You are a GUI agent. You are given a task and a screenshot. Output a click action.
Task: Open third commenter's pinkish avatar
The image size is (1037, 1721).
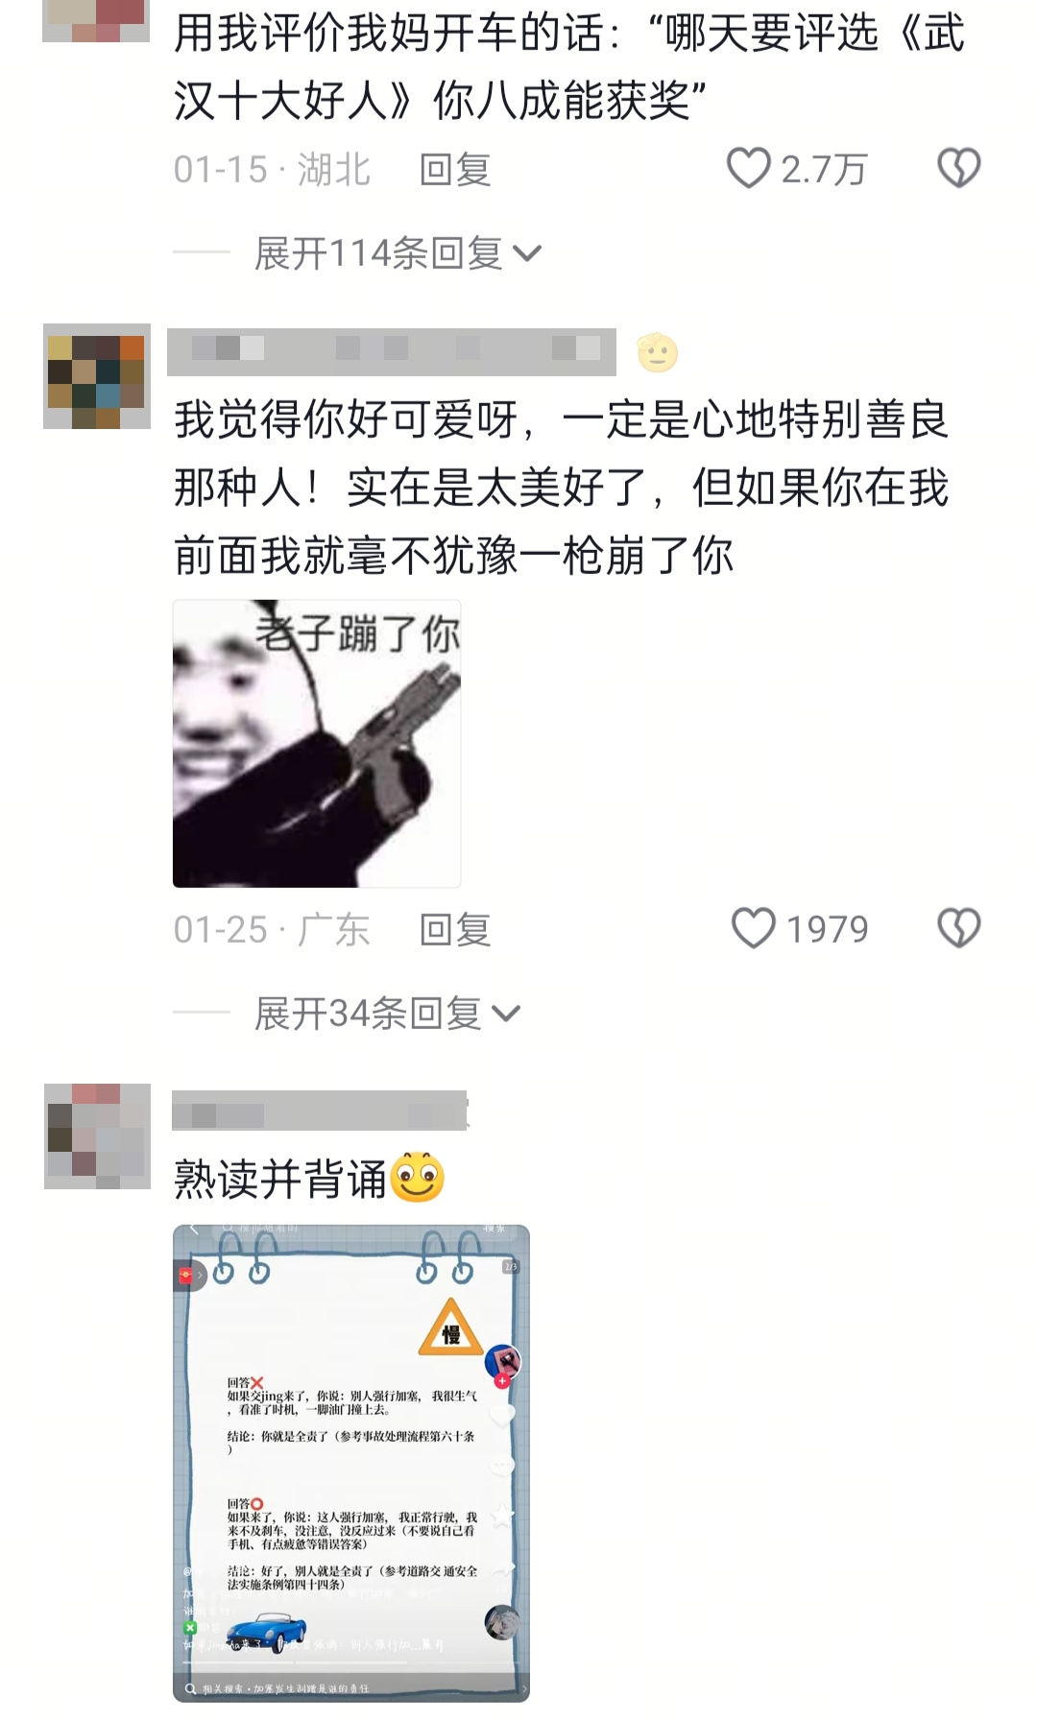coord(97,1136)
